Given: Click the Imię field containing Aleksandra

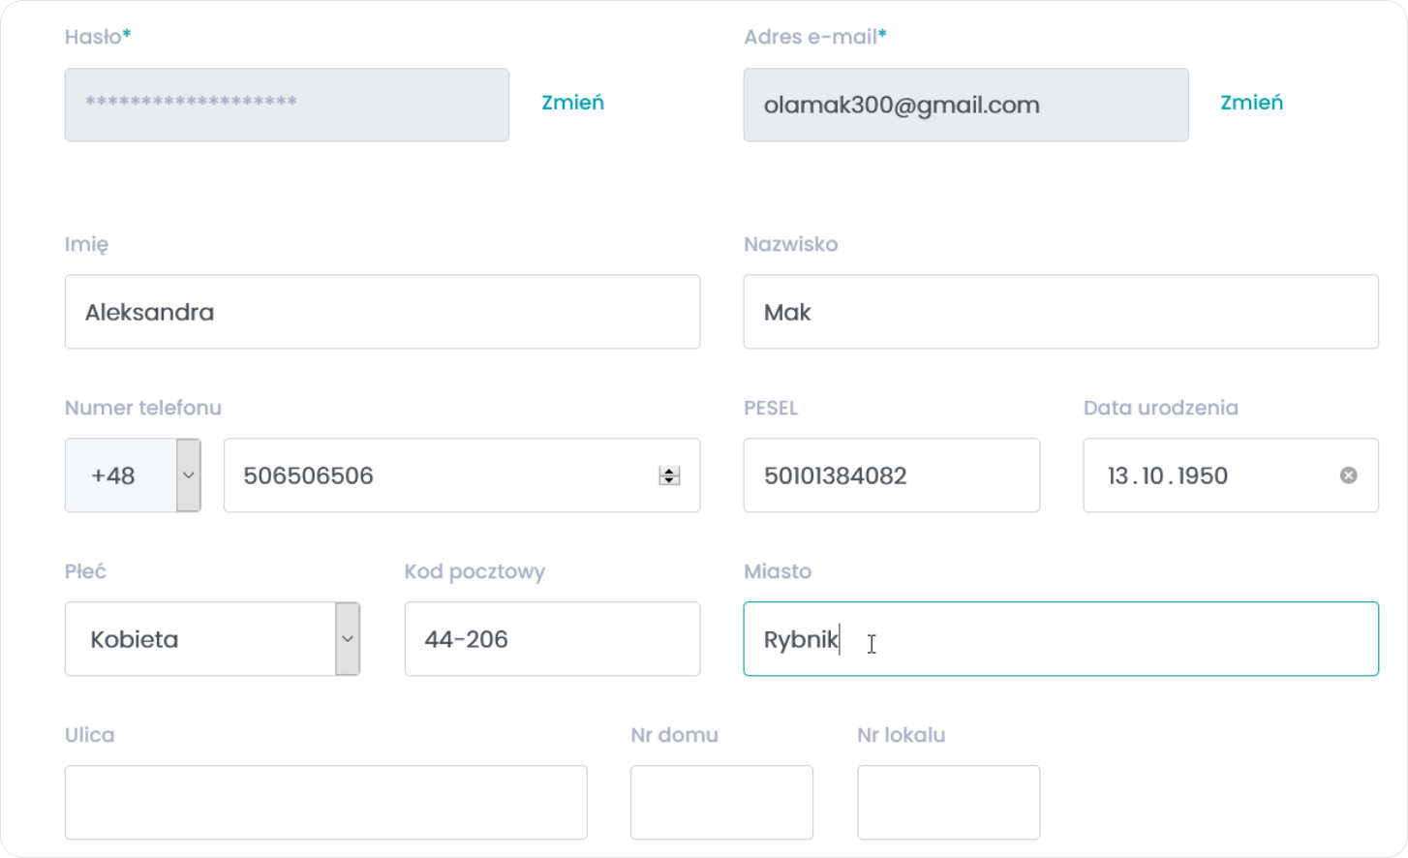Looking at the screenshot, I should pyautogui.click(x=383, y=312).
